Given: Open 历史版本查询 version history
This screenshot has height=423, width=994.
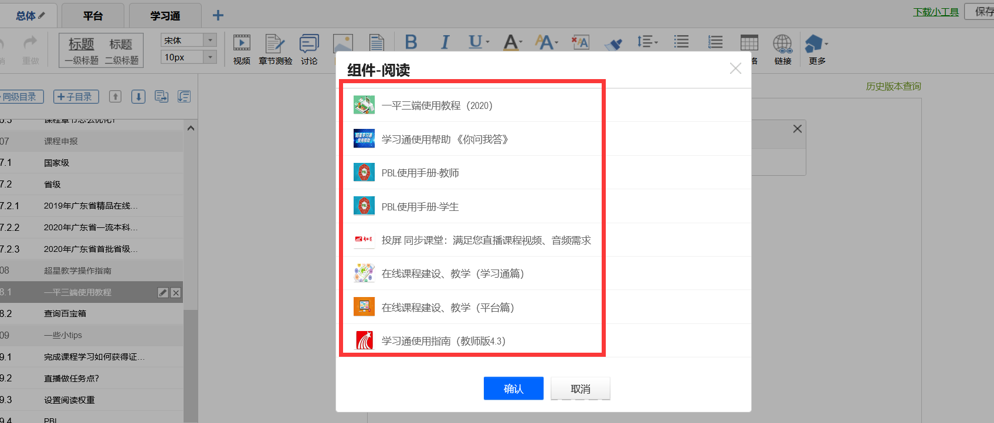Looking at the screenshot, I should (894, 86).
